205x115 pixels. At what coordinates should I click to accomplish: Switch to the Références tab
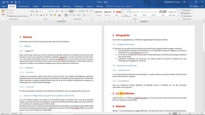(x=67, y=6)
